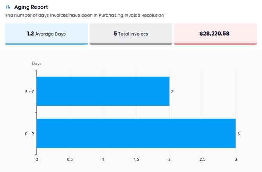Click the Days axis title
Viewport: 262px width, 172px height.
click(37, 63)
